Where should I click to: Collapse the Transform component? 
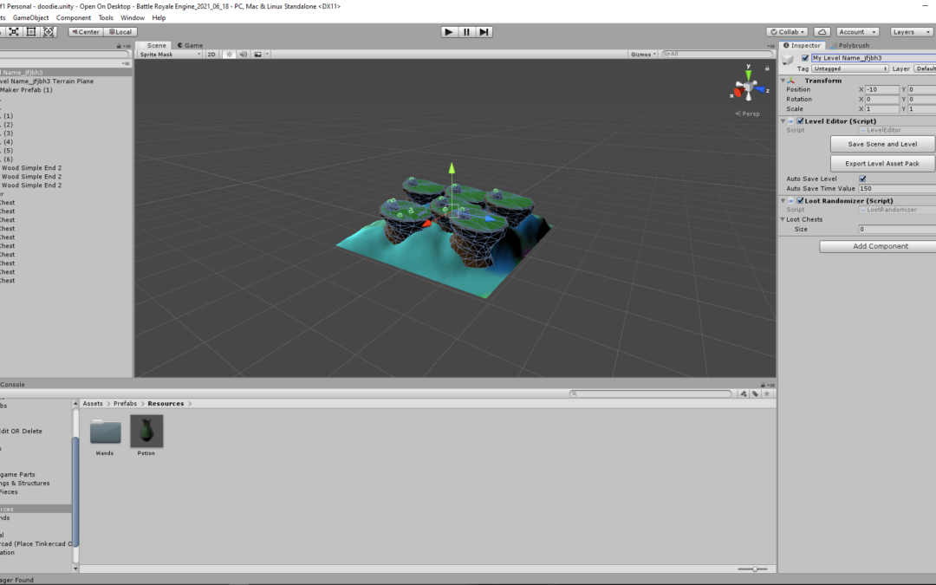tap(783, 81)
